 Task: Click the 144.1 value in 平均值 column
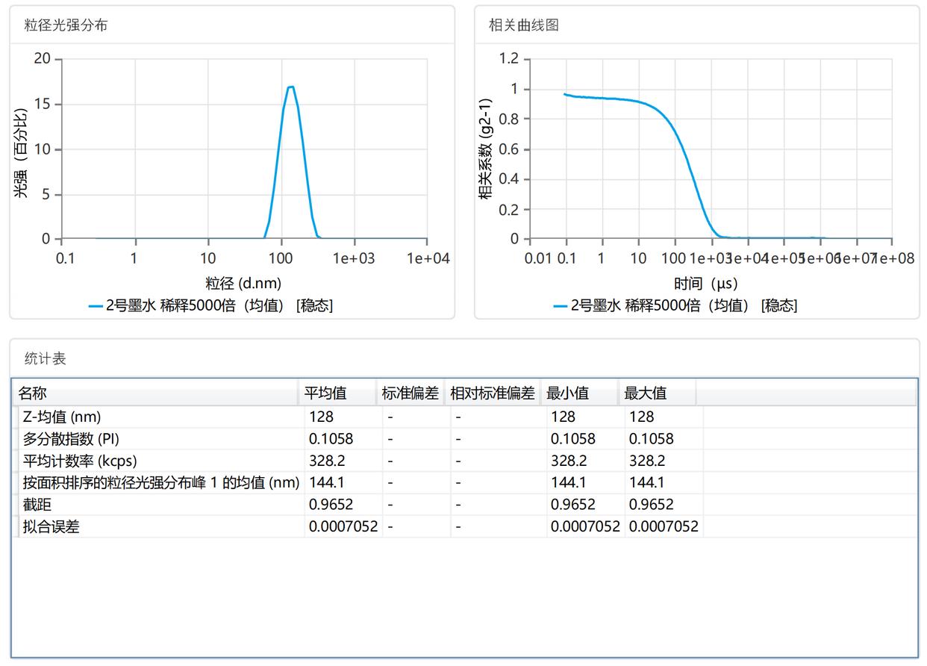point(327,483)
